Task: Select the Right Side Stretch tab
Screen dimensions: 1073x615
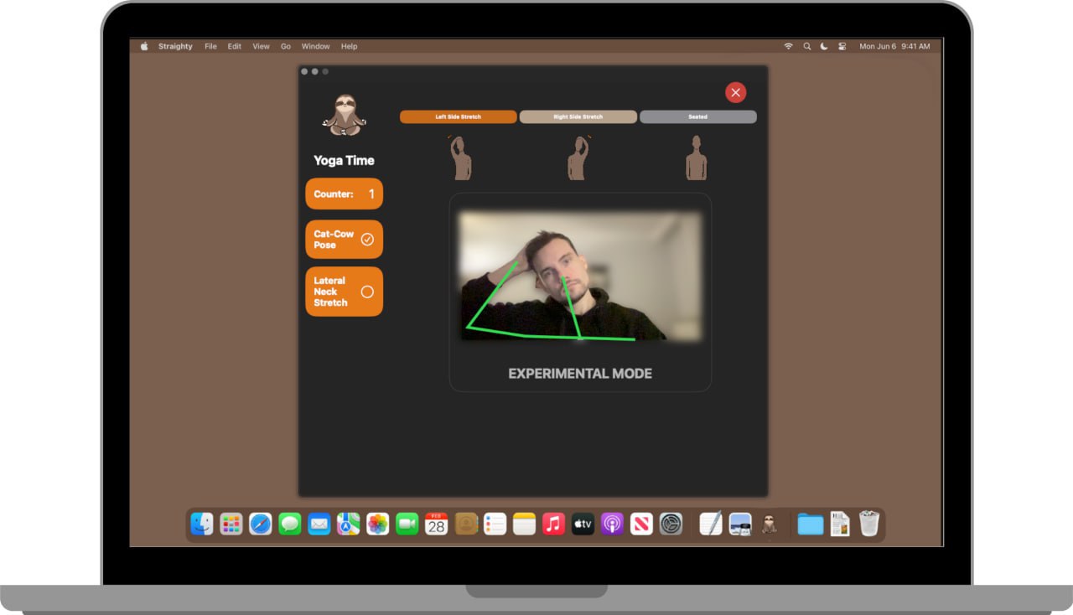Action: tap(578, 117)
